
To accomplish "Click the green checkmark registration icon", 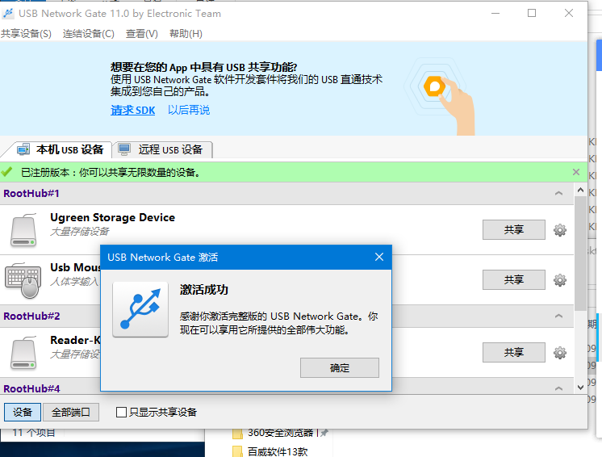I will point(7,172).
